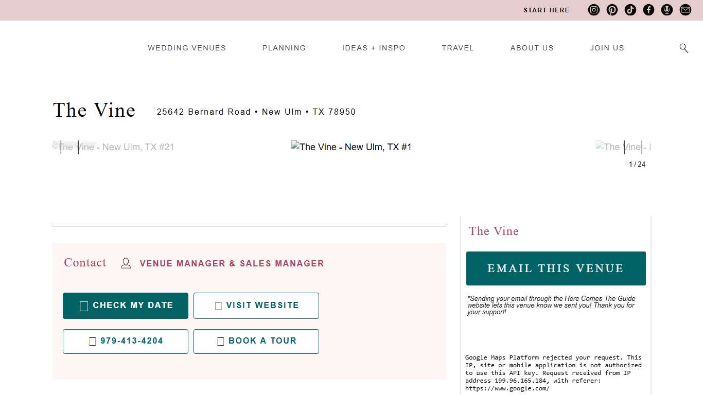Open the podcast microphone icon

[x=667, y=10]
